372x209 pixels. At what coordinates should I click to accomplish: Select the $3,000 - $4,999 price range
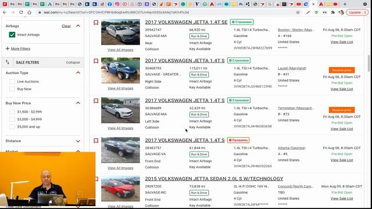12,119
